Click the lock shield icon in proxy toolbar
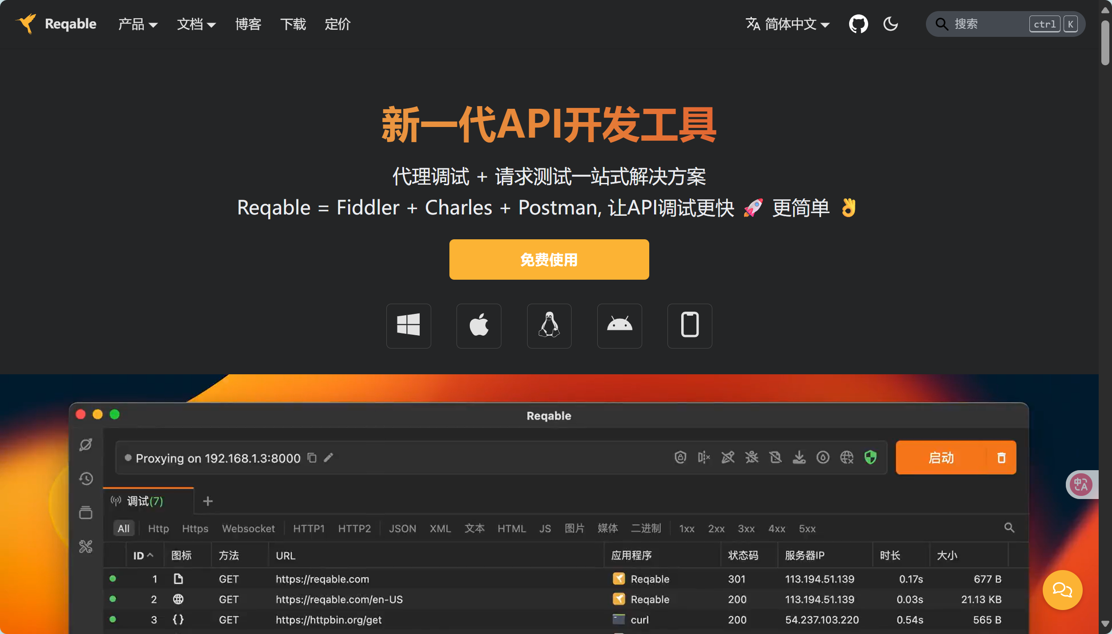 click(x=680, y=457)
